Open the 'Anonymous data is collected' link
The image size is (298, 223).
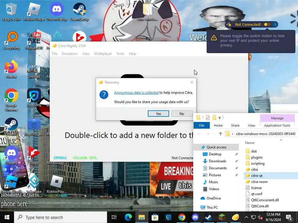[x=136, y=93]
